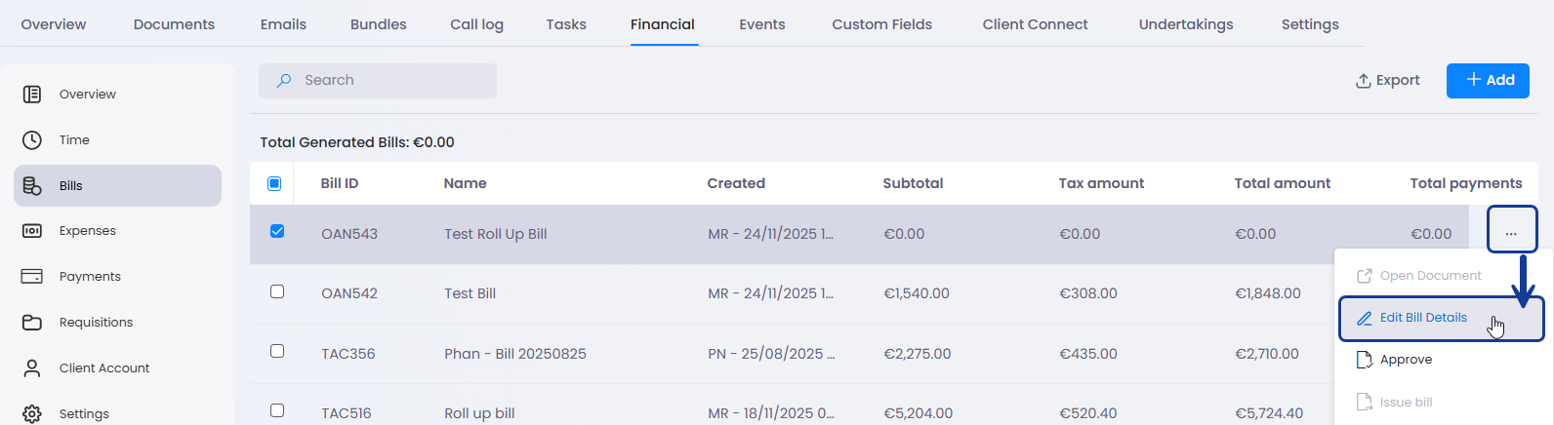Open Requisitions folder icon
The image size is (1554, 425).
[x=32, y=323]
